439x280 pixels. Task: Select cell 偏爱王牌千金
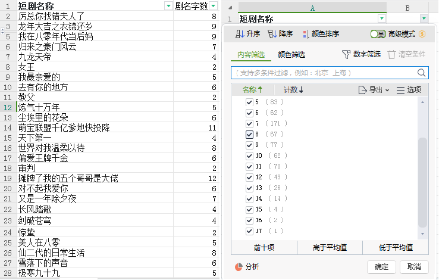pos(95,158)
